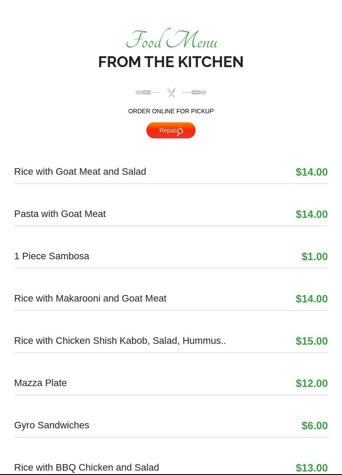Click the $1.00 price for Sambosa
Viewport: 342px width, 475px height.
(315, 257)
